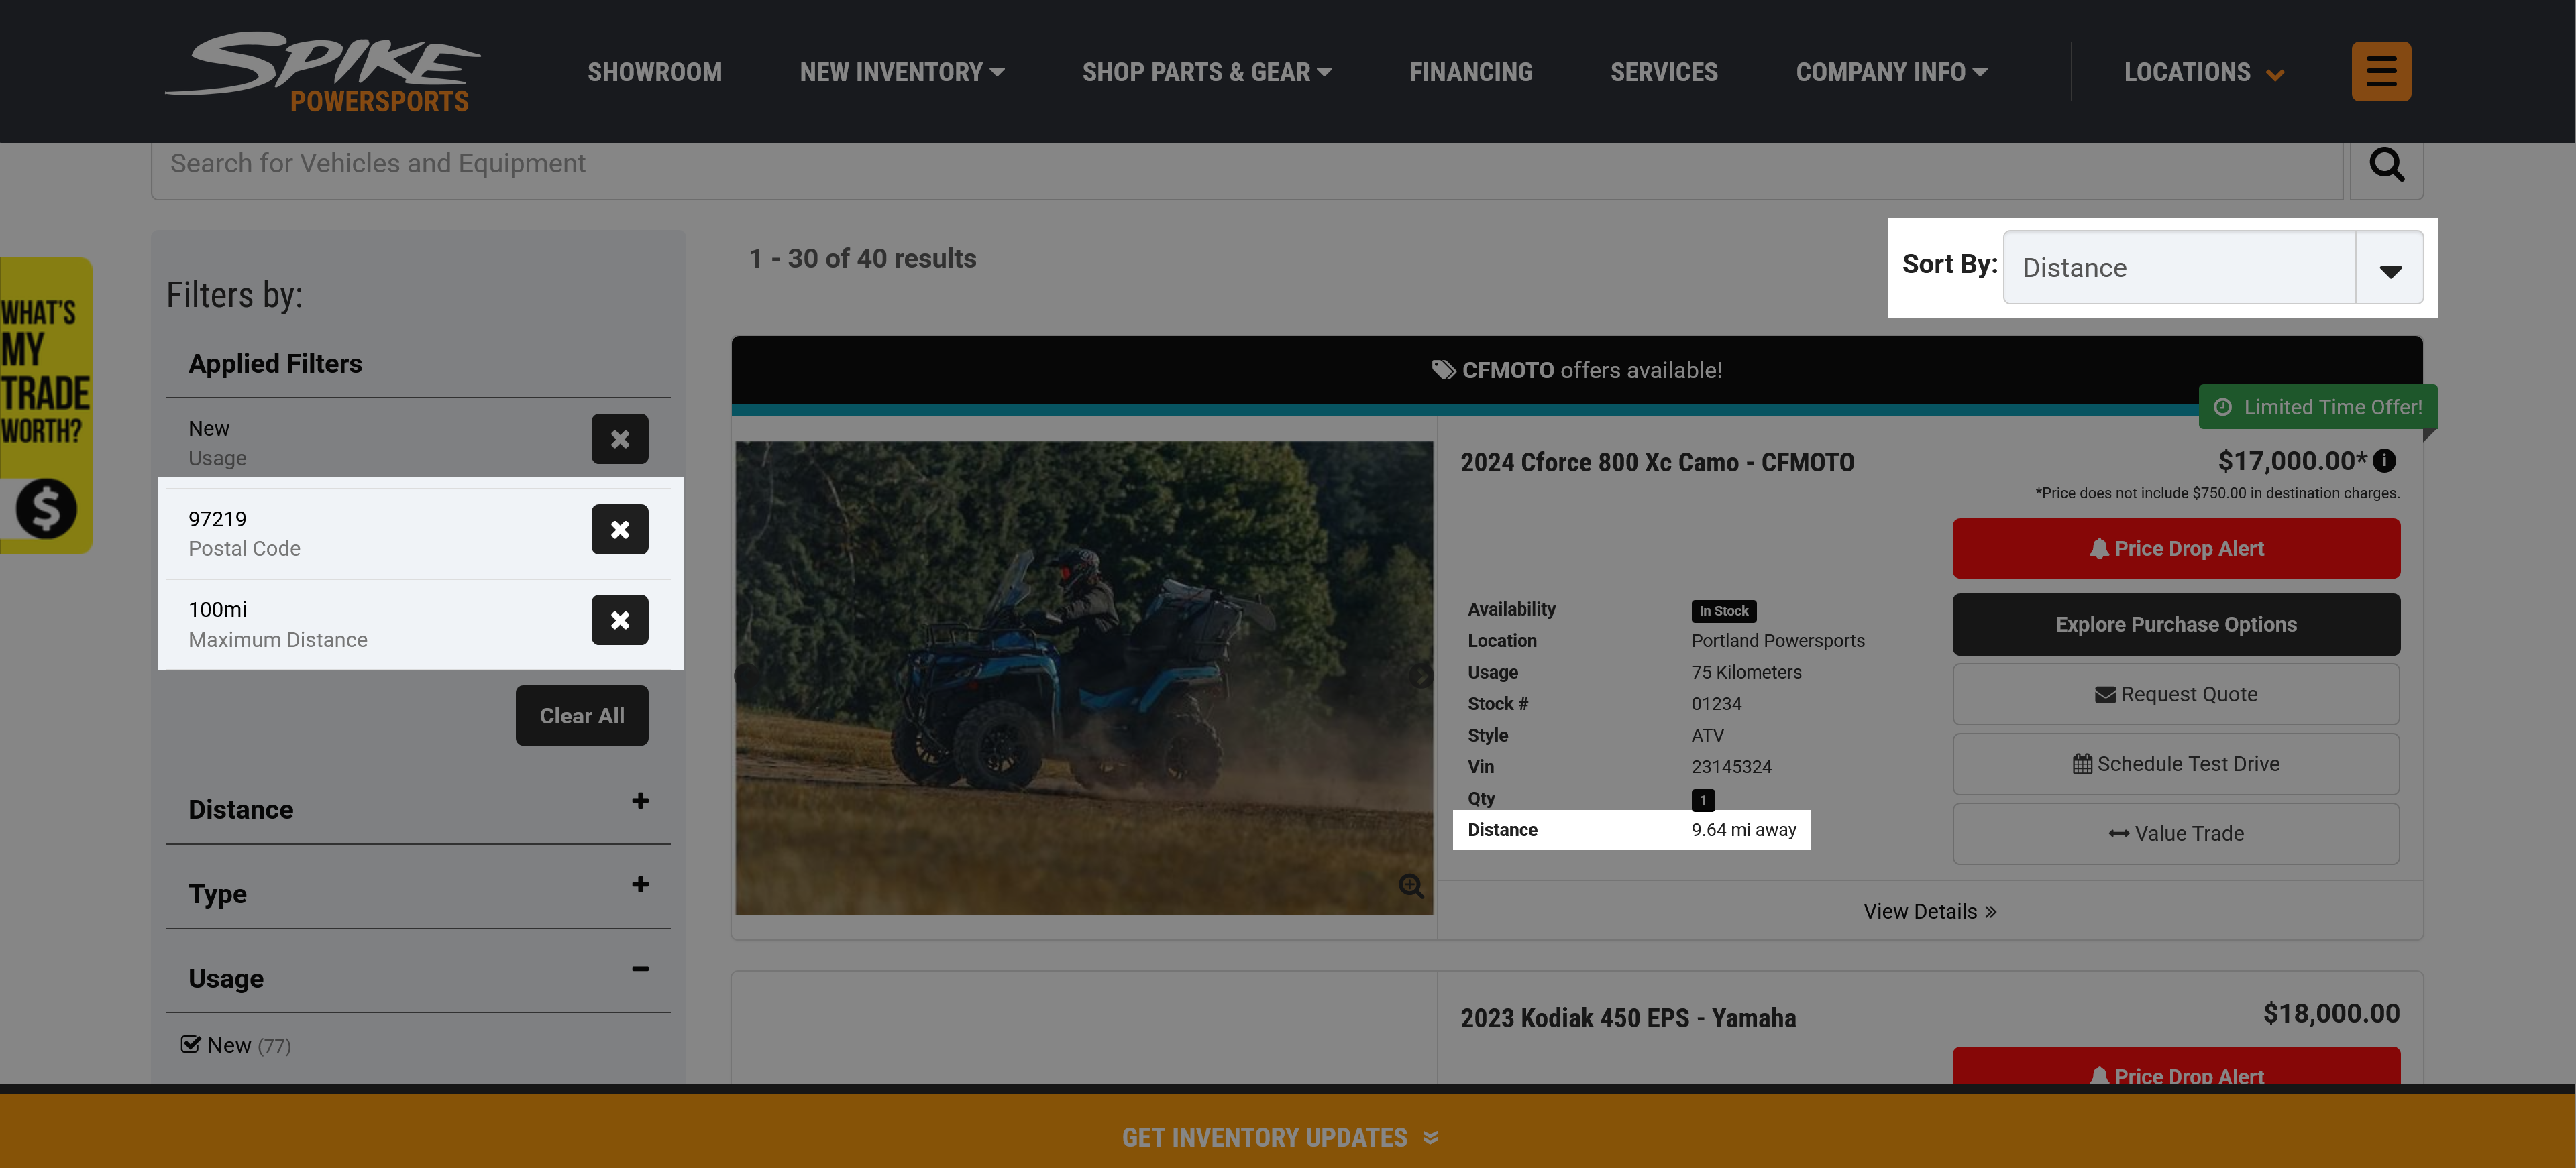Expand Get Inventory Updates bar
The height and width of the screenshot is (1168, 2576).
click(1280, 1137)
